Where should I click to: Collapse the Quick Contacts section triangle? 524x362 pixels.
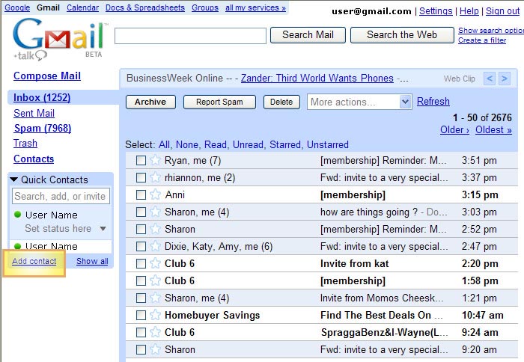13,180
